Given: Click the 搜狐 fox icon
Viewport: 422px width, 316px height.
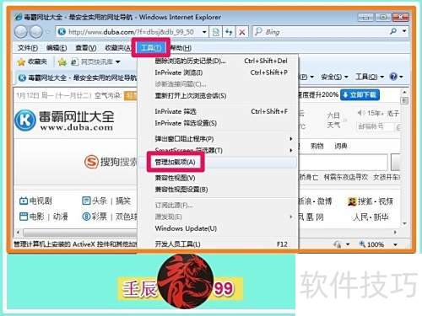Looking at the screenshot, I should point(352,201).
